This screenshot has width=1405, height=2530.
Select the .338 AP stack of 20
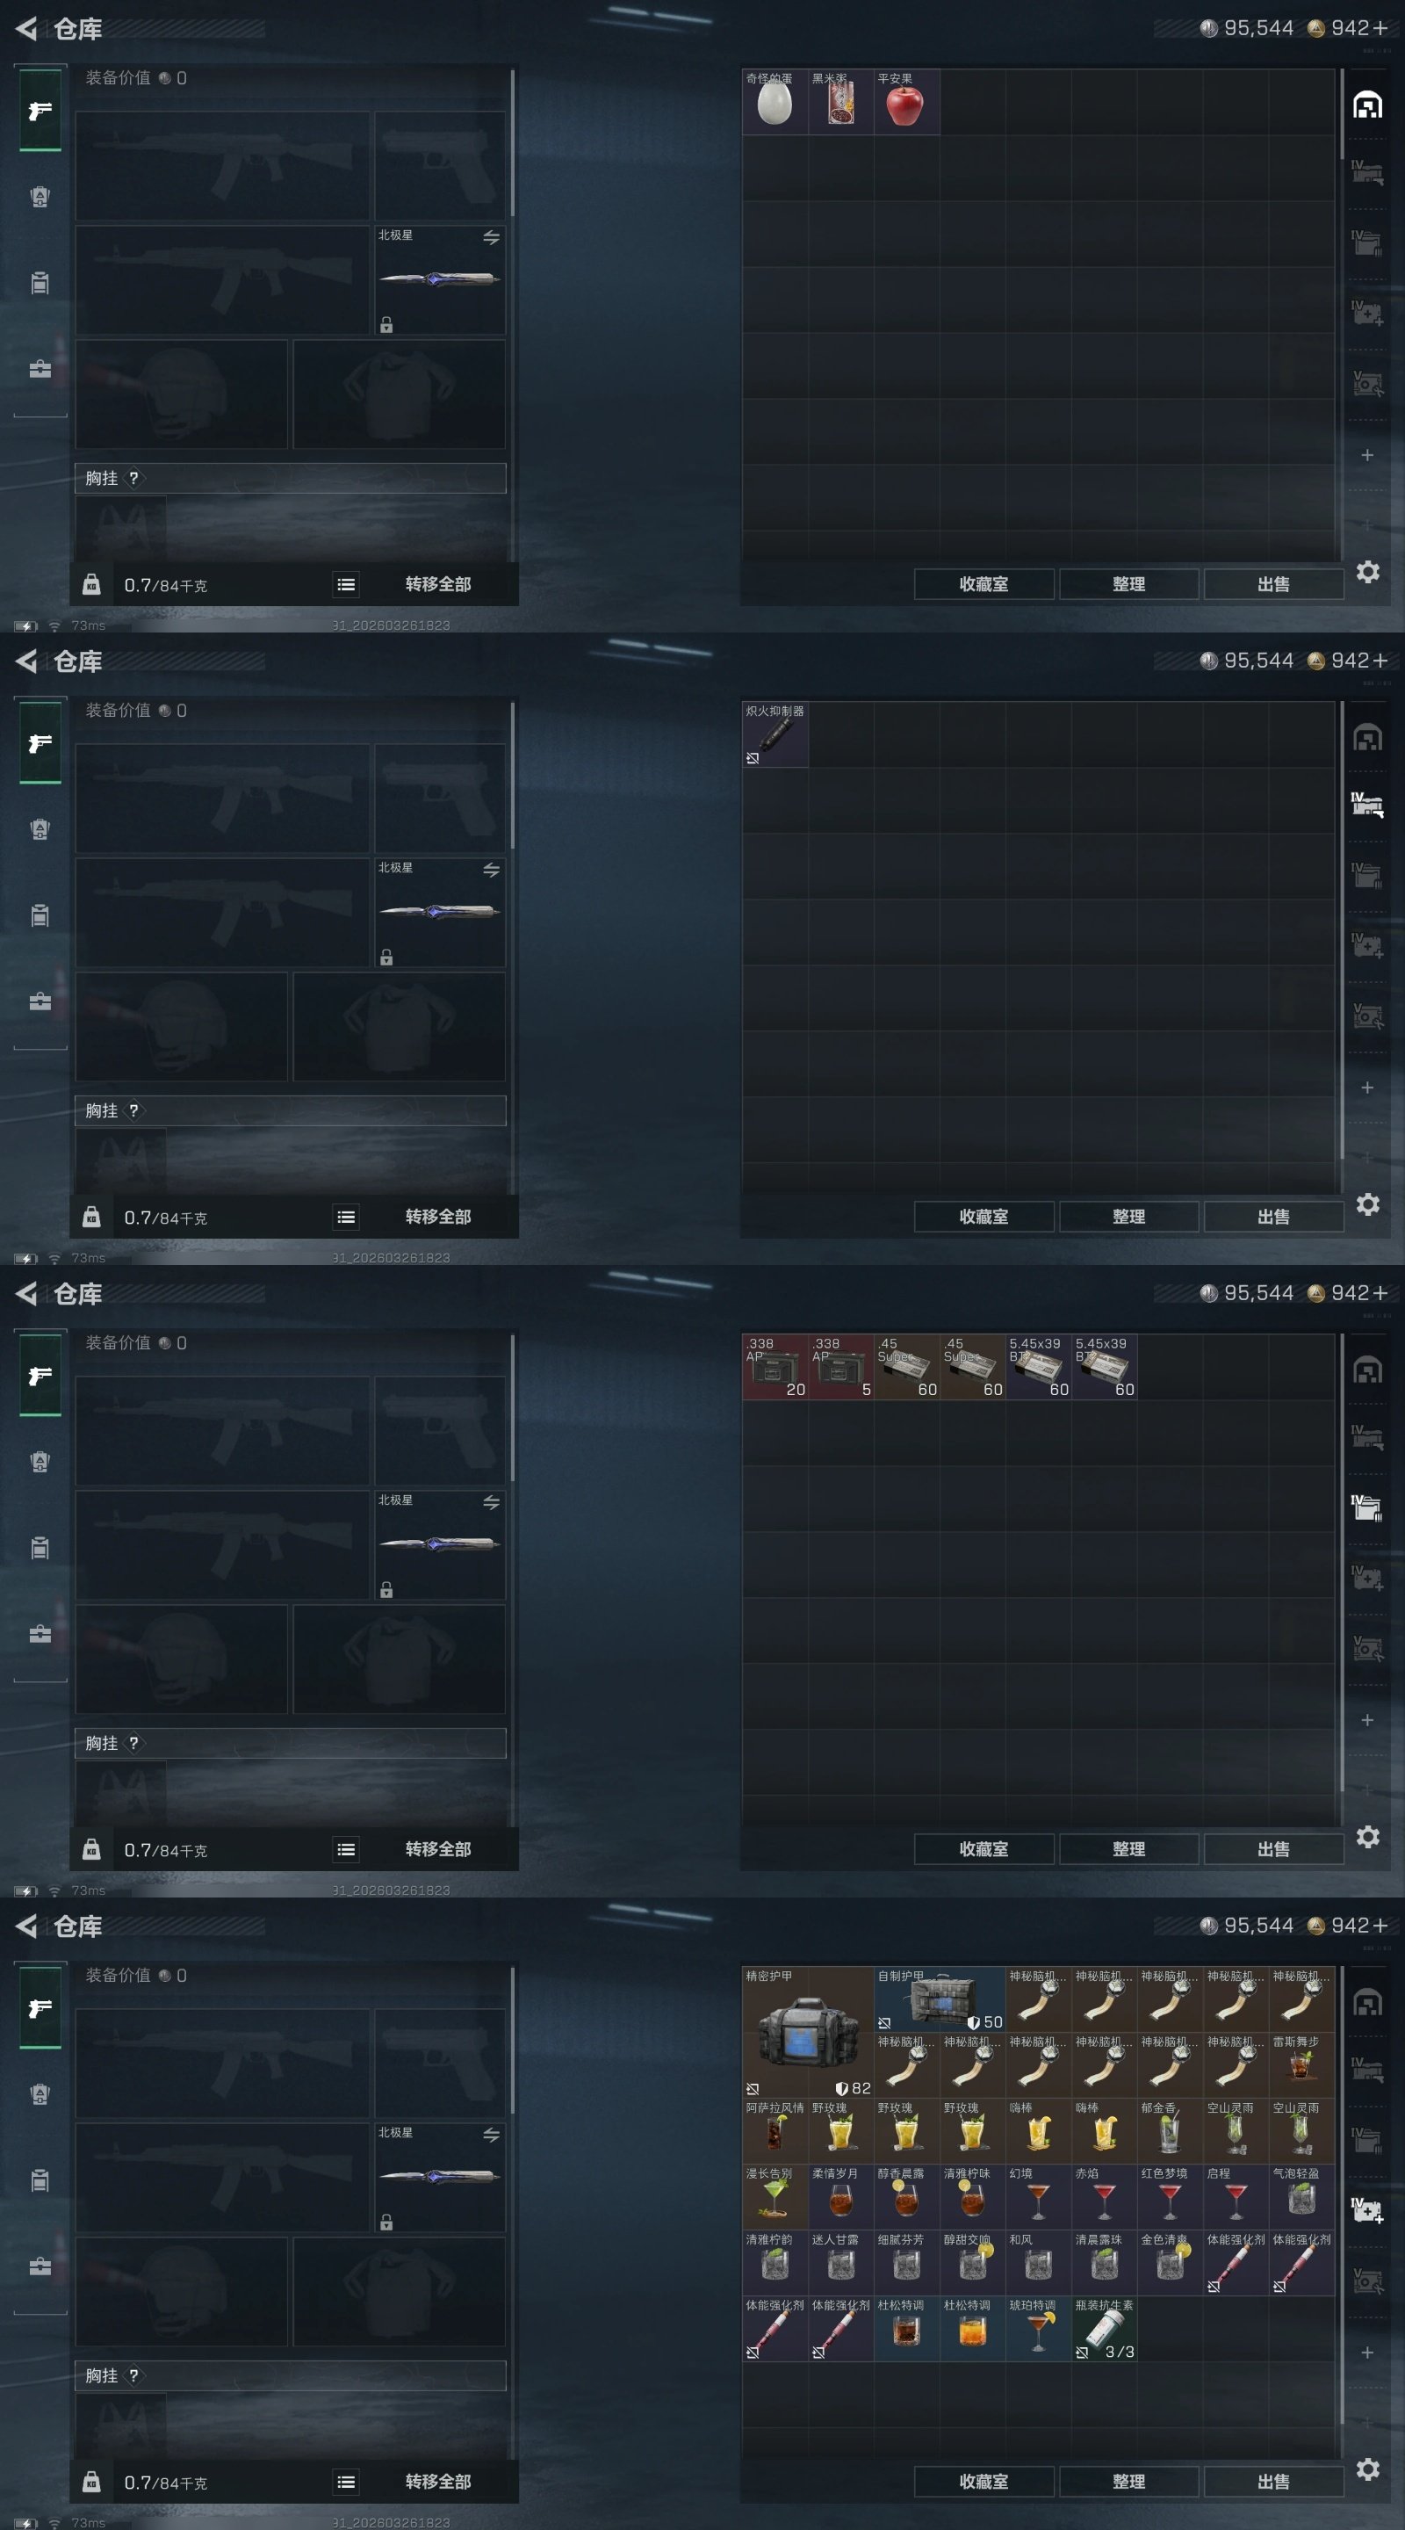pos(775,1366)
